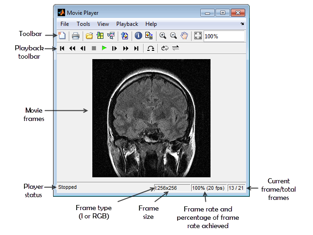Select the Zoom Out magnifier tool
Image resolution: width=313 pixels, height=235 pixels.
pyautogui.click(x=174, y=36)
